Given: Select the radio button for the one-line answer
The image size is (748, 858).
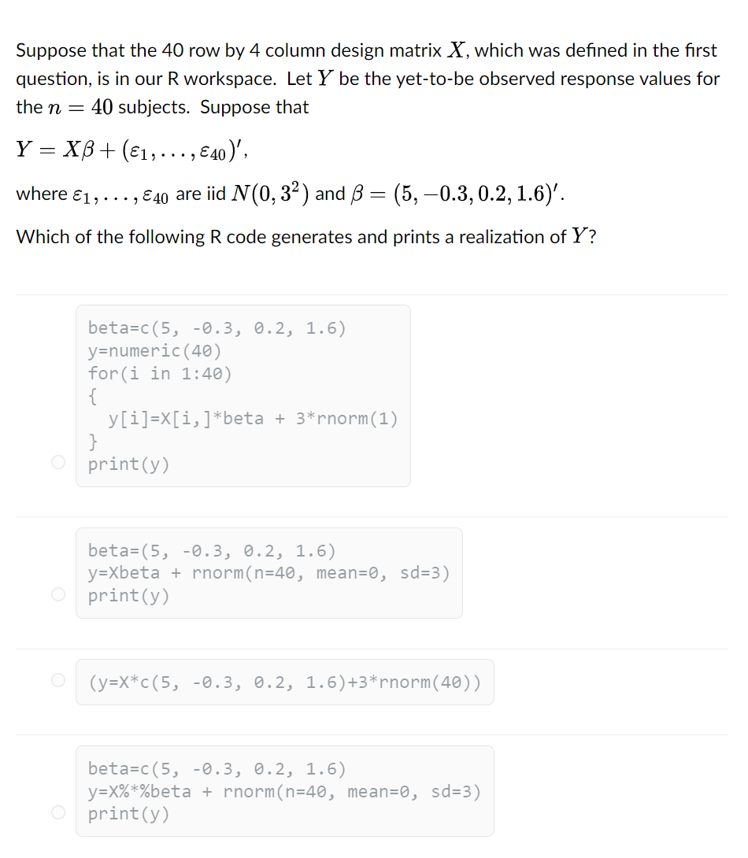Looking at the screenshot, I should tap(58, 680).
